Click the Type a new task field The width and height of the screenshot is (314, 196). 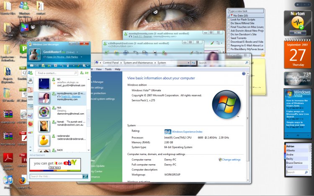point(246,11)
